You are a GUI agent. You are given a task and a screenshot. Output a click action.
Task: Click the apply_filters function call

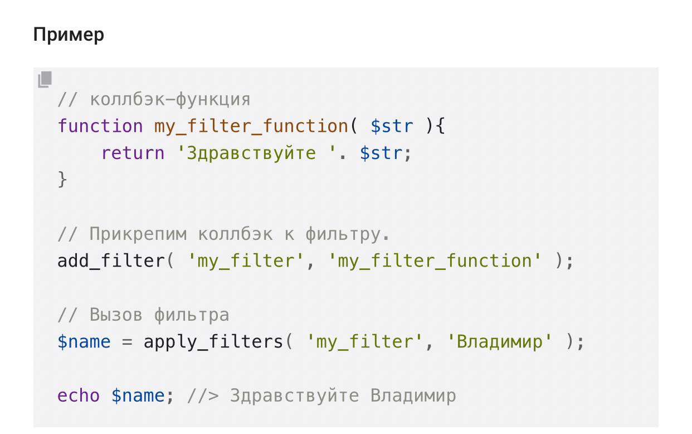[213, 341]
